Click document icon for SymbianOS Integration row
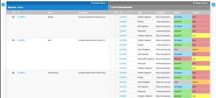Viewport: 216px width, 98px height. (x=115, y=59)
